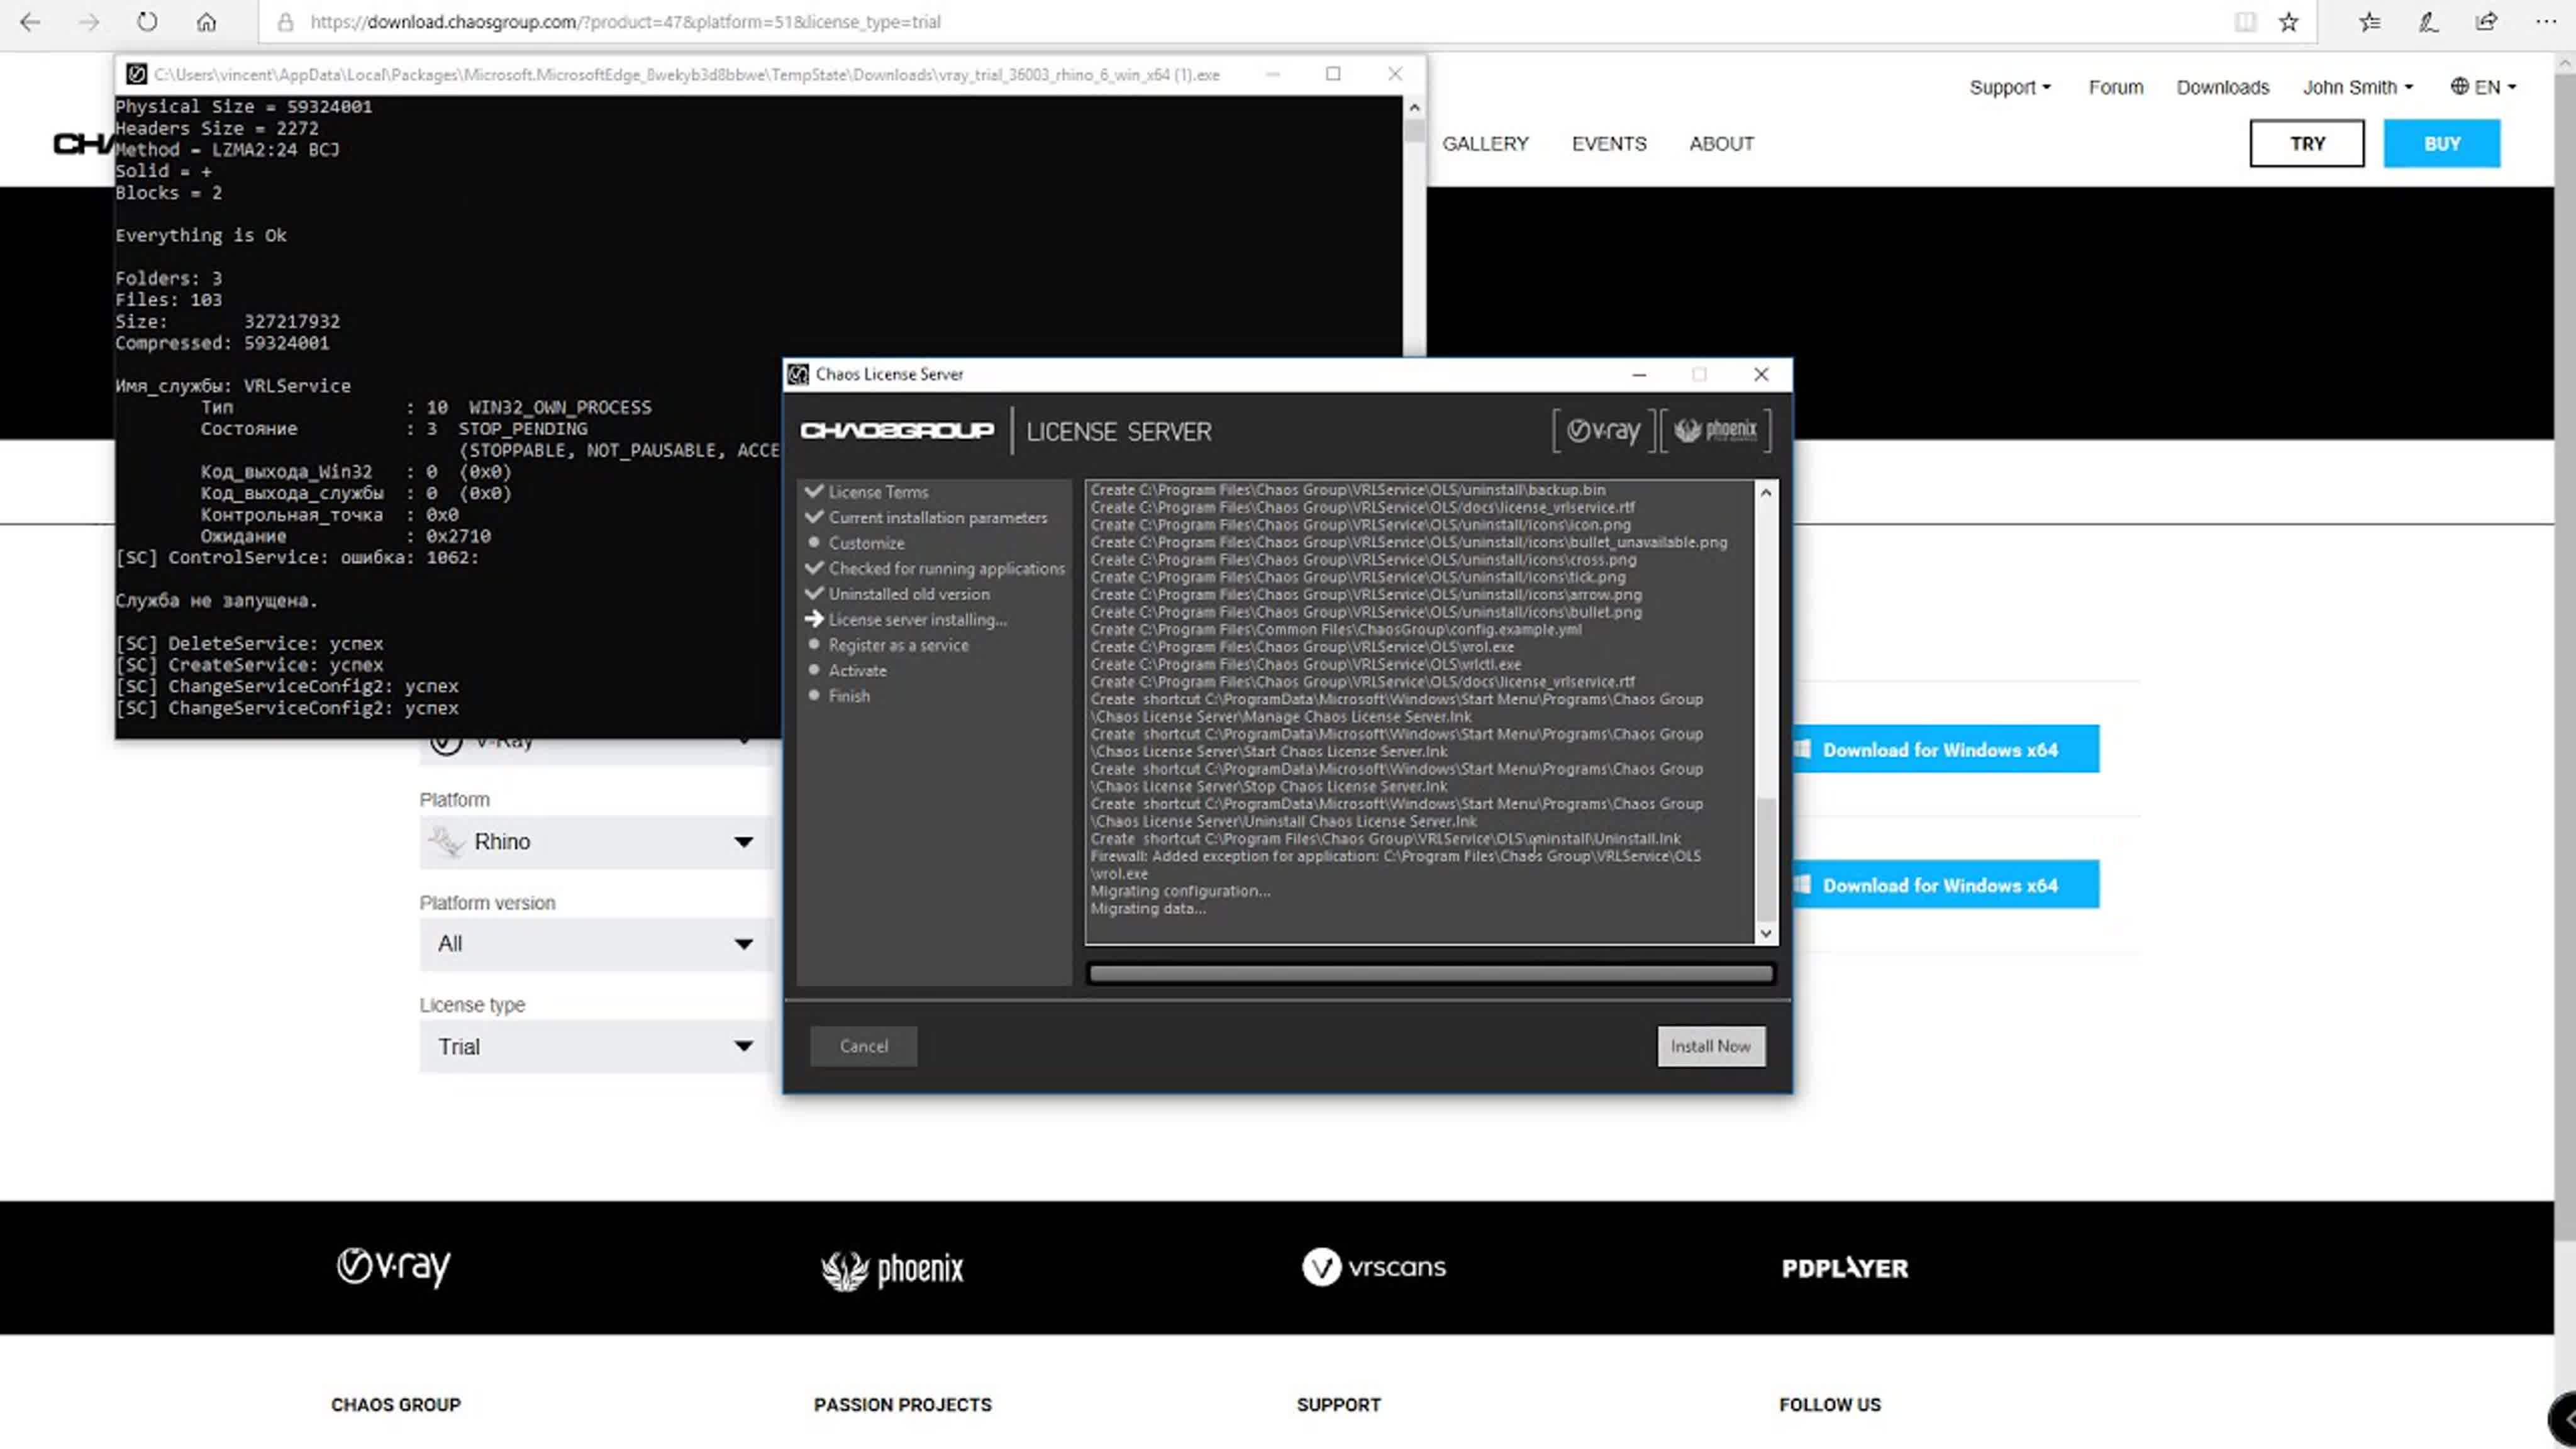Click the Phoenix logo in License Server header
The height and width of the screenshot is (1449, 2576).
[1716, 431]
